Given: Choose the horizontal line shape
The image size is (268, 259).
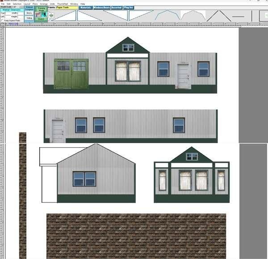Looking at the screenshot, I should (239, 17).
